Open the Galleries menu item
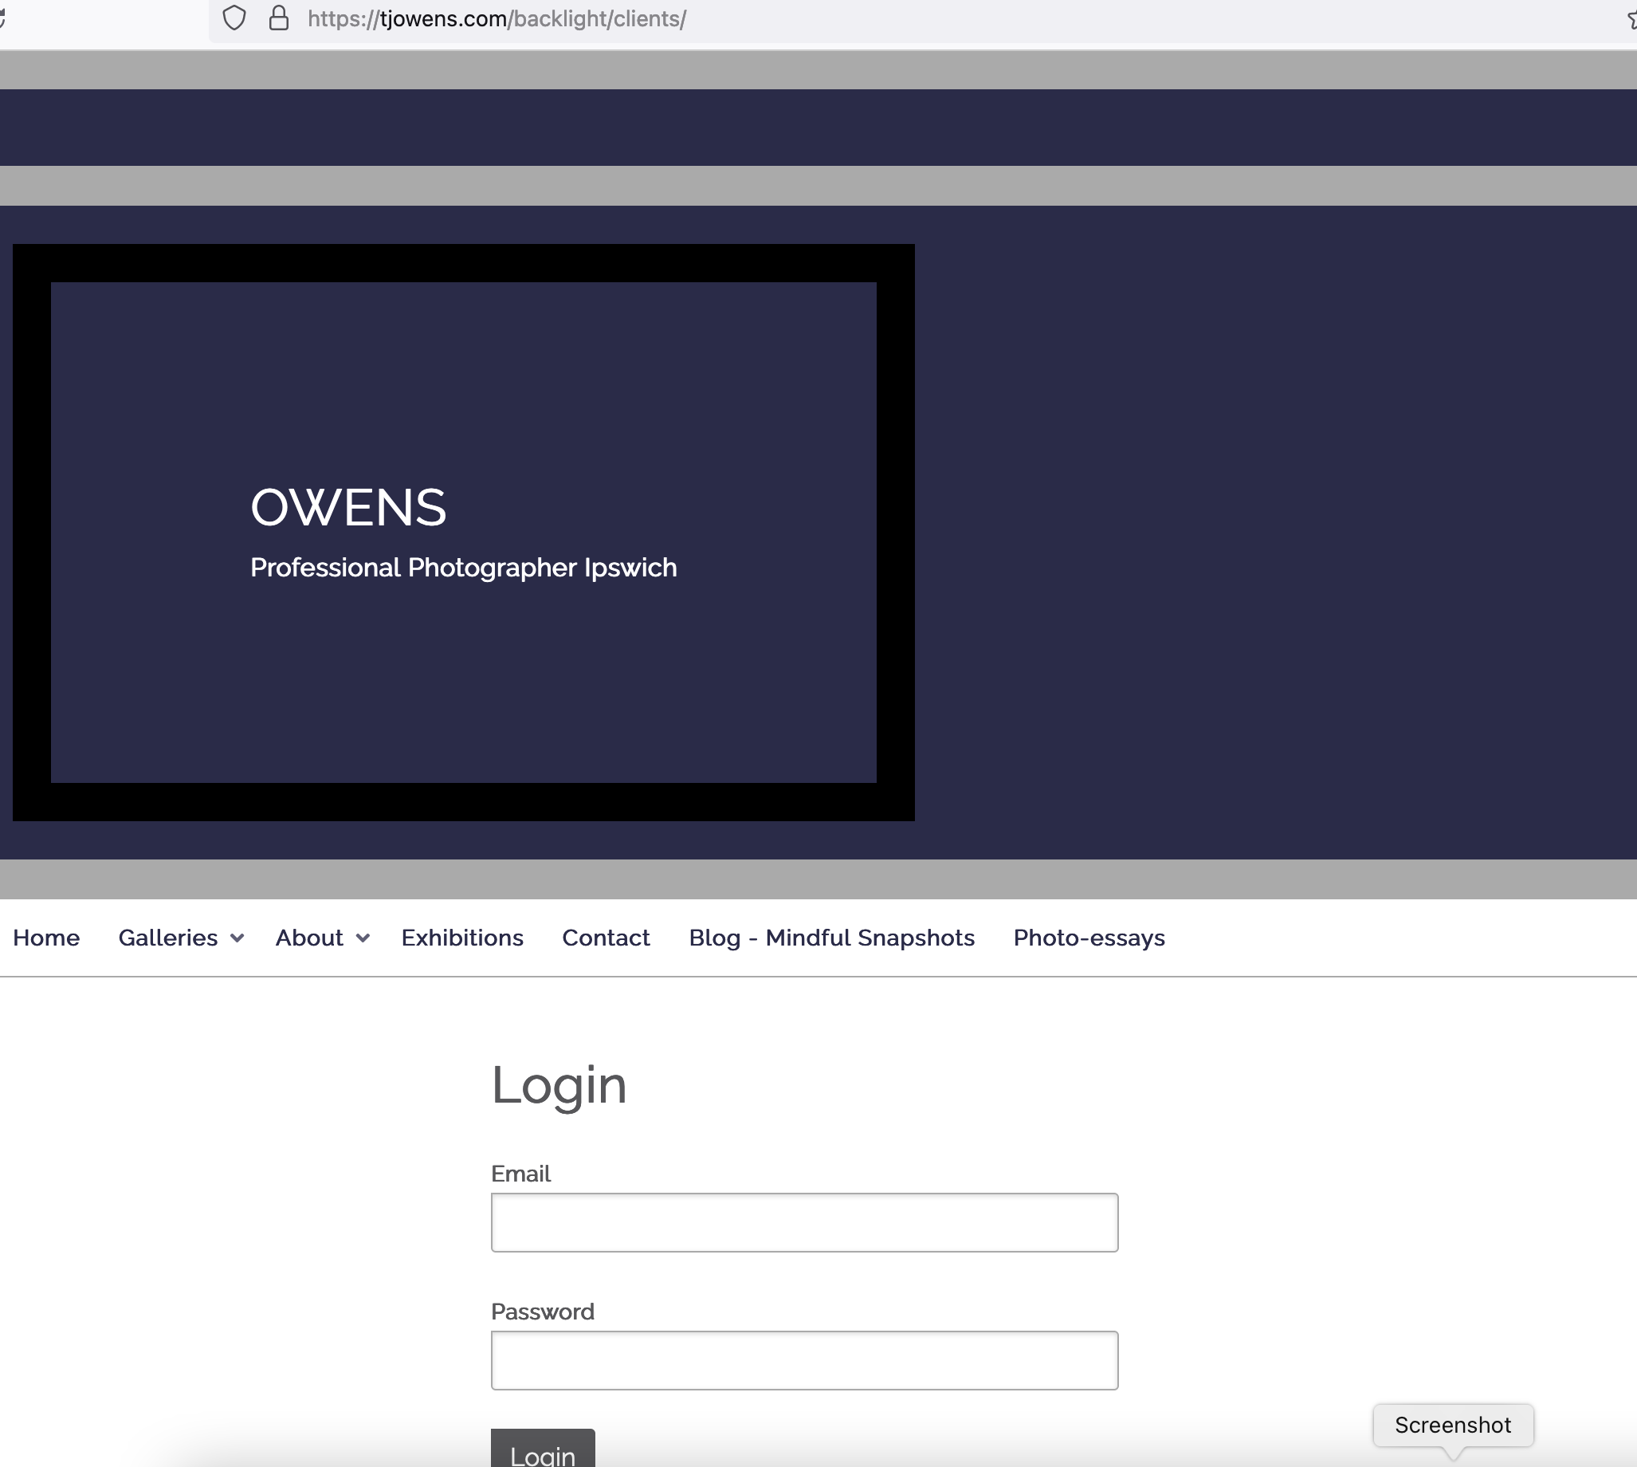Viewport: 1637px width, 1467px height. click(x=167, y=938)
